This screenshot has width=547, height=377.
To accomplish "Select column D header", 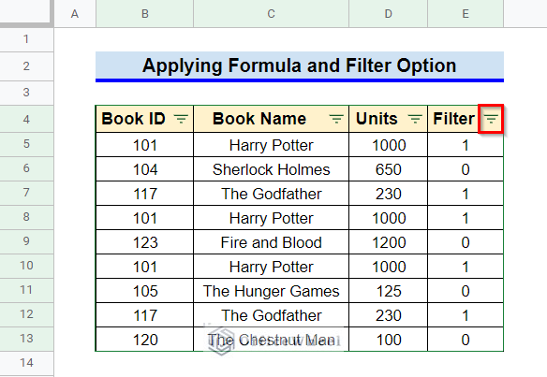I will (389, 14).
